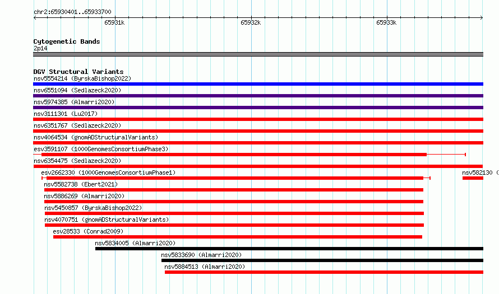The height and width of the screenshot is (294, 499).
Task: Open label nsv4070751 (gnomADStructuralVariants)
Action: [107, 220]
